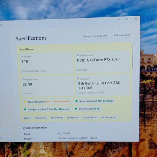Image resolution: width=157 pixels, height=157 pixels.
Task: Select the Microphone: Yes chip
Action: click(109, 117)
